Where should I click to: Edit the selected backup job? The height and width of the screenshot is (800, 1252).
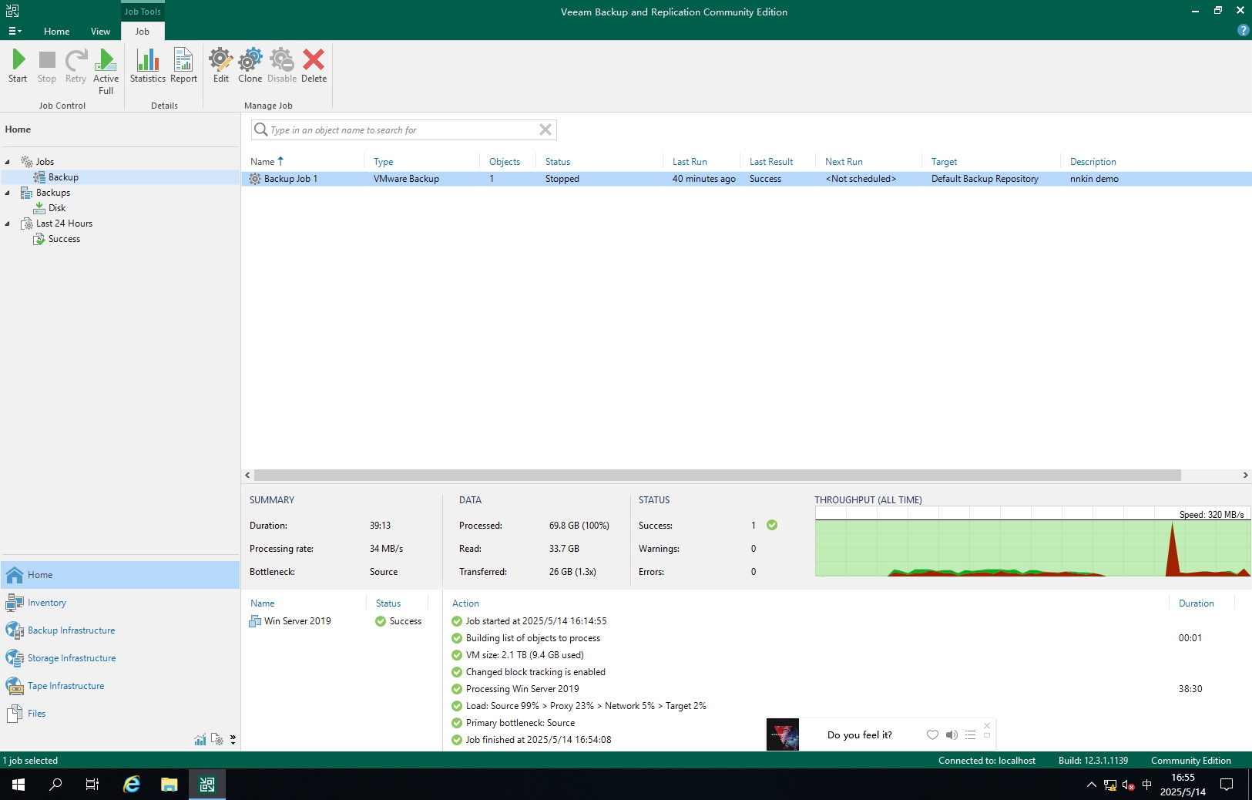221,66
